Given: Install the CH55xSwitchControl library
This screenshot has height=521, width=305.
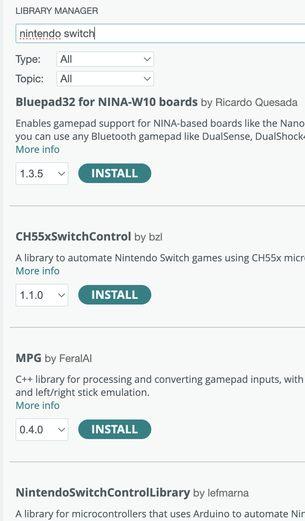Looking at the screenshot, I should point(115,295).
